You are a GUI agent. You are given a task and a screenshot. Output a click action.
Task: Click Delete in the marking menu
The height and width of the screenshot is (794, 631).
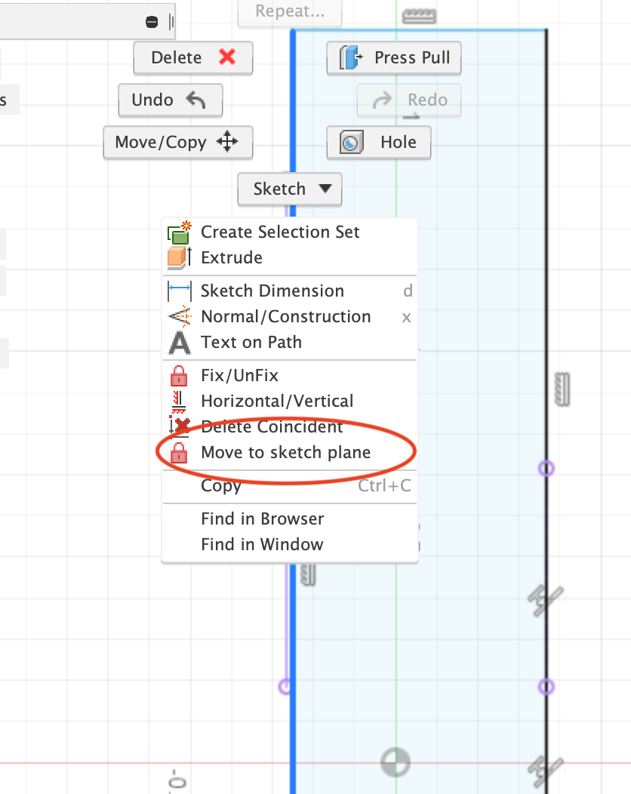(x=192, y=57)
